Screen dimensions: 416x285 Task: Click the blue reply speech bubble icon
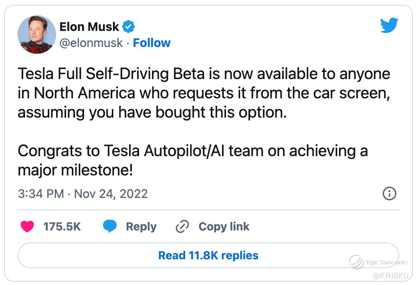(x=110, y=227)
